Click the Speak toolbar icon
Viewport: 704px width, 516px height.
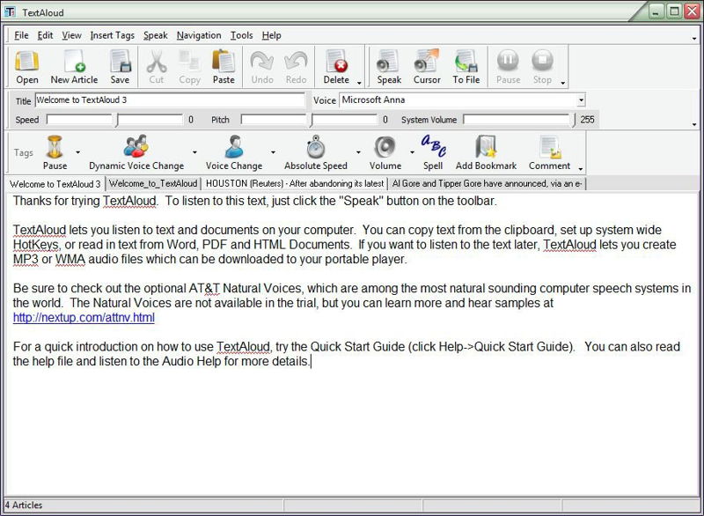click(389, 67)
